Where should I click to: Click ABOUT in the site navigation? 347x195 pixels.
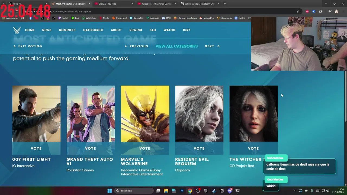pos(116,30)
